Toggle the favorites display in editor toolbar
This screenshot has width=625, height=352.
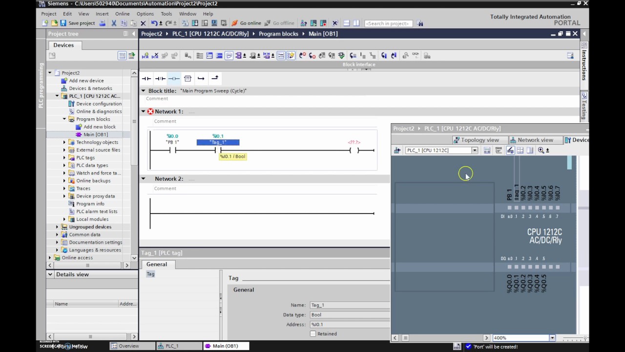(291, 56)
